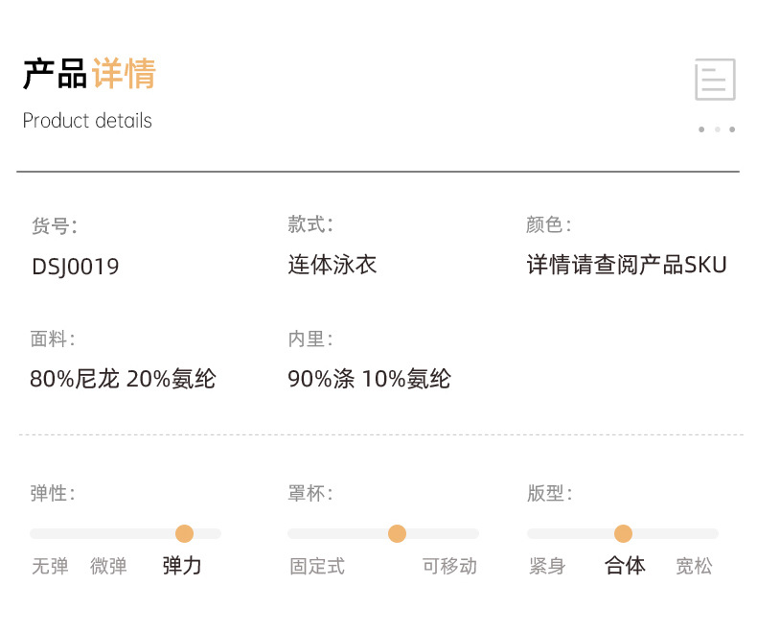Screen dimensions: 757x632
Task: Click the 80%尼龙 20%氨纶 fabric text
Action: point(123,379)
